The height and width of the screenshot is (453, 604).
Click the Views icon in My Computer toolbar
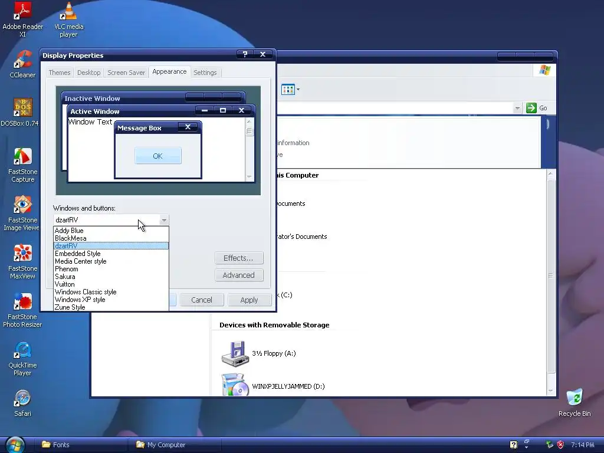click(x=288, y=90)
